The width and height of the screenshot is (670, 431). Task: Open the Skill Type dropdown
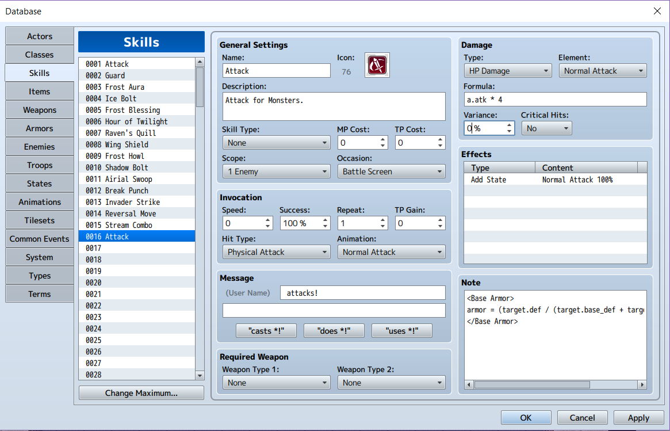click(x=276, y=143)
